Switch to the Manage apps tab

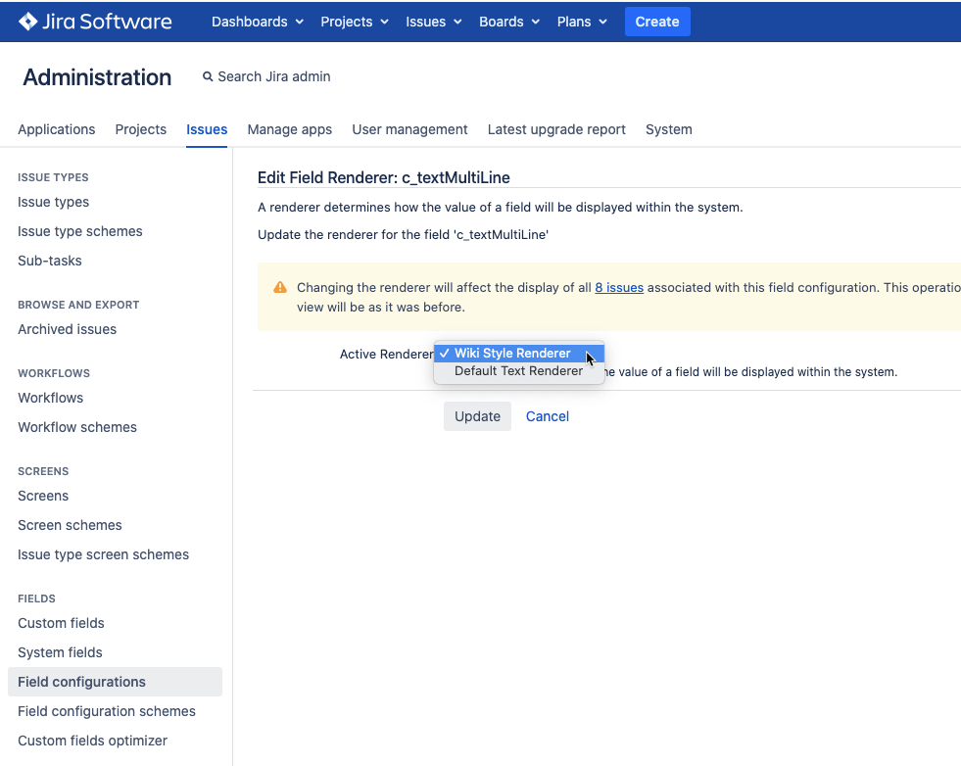[x=289, y=129]
